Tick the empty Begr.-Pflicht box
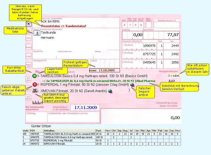The width and height of the screenshot is (211, 155). pyautogui.click(x=149, y=25)
